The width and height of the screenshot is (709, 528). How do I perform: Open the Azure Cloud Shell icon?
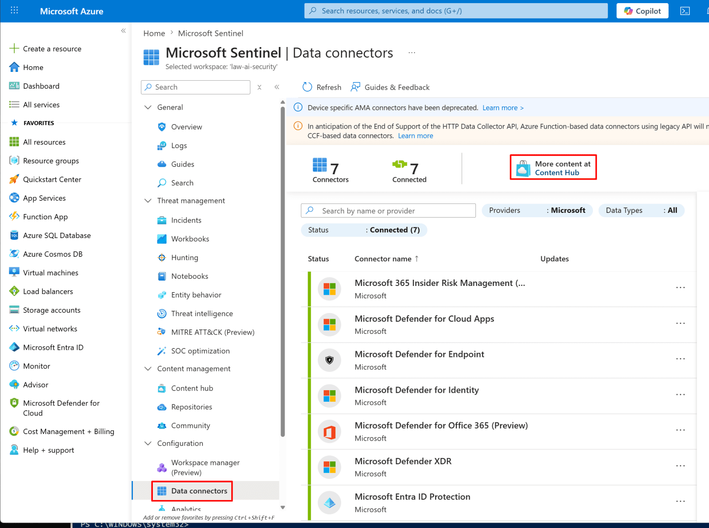click(685, 11)
